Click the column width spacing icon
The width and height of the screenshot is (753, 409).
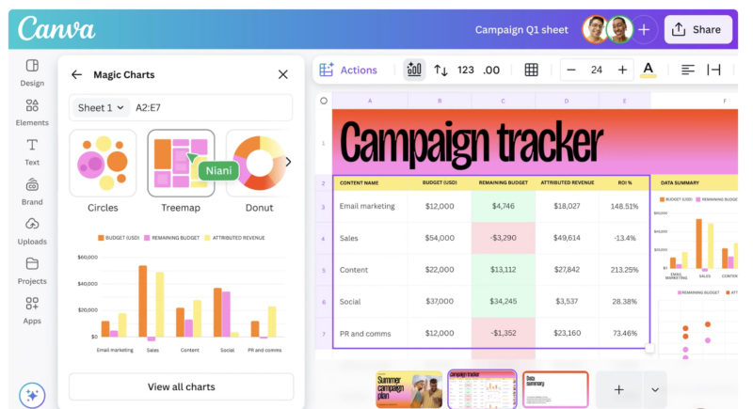(x=714, y=70)
